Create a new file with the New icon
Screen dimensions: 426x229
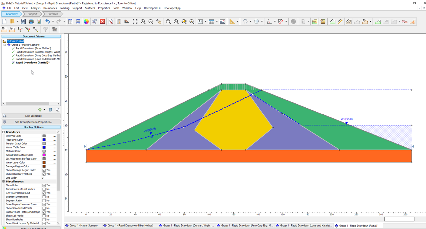click(x=4, y=21)
